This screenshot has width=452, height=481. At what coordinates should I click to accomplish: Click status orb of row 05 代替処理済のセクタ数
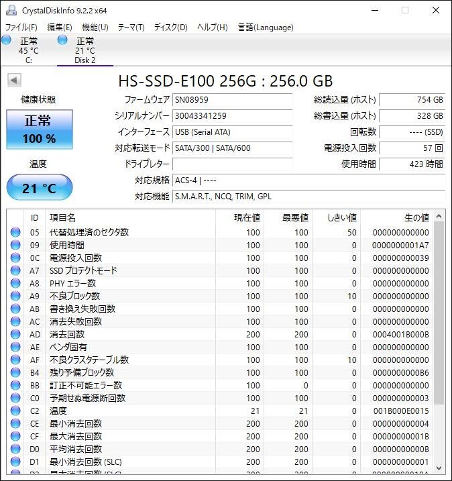[15, 232]
